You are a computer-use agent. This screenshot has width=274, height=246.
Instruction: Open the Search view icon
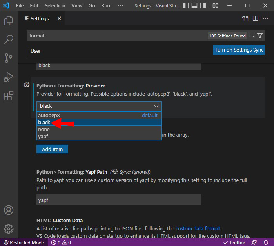click(9, 39)
